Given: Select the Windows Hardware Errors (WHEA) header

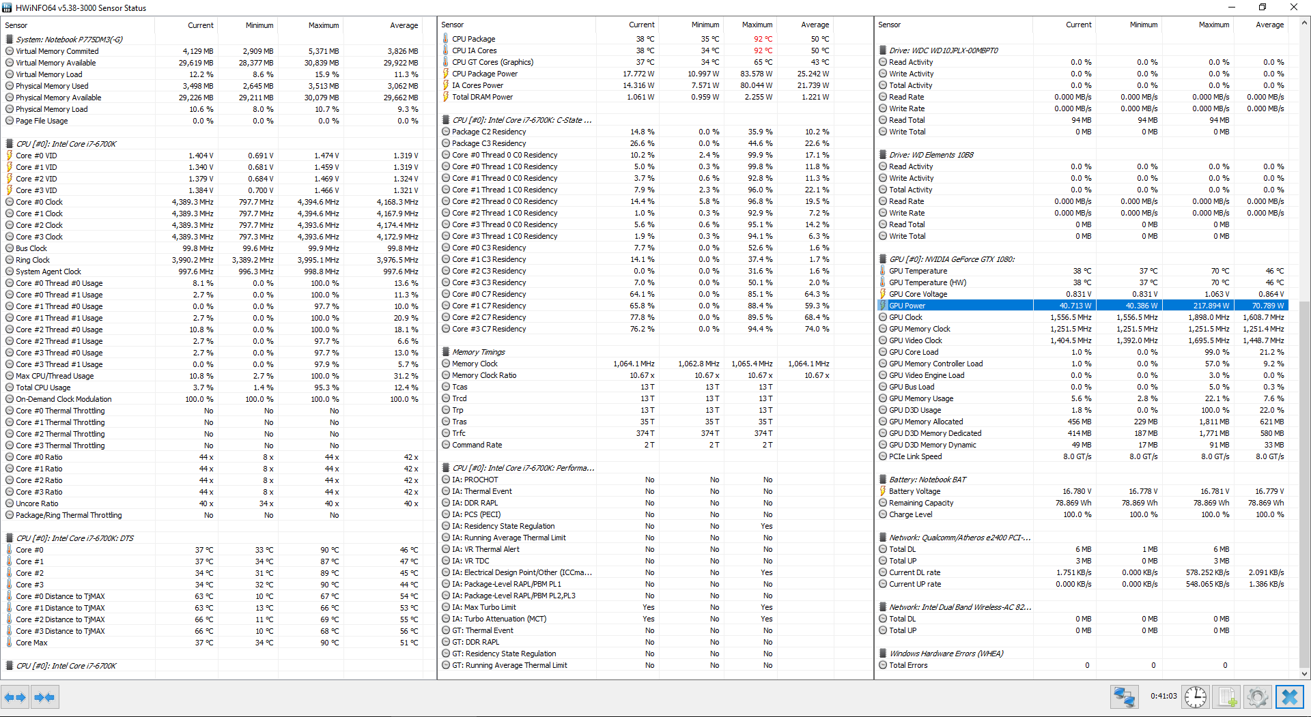Looking at the screenshot, I should (x=946, y=654).
